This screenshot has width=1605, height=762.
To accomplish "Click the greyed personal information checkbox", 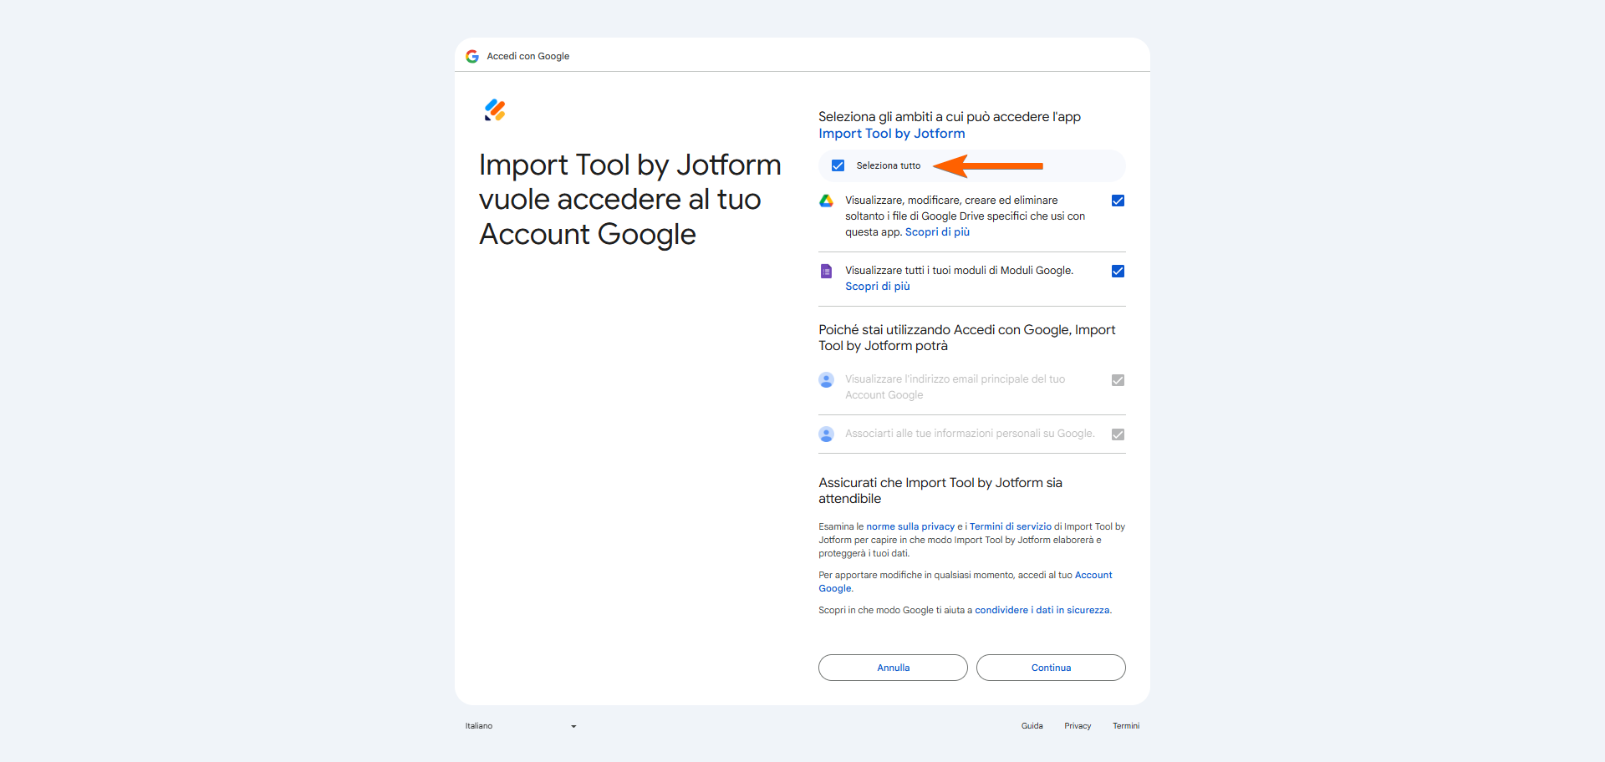I will 1118,434.
